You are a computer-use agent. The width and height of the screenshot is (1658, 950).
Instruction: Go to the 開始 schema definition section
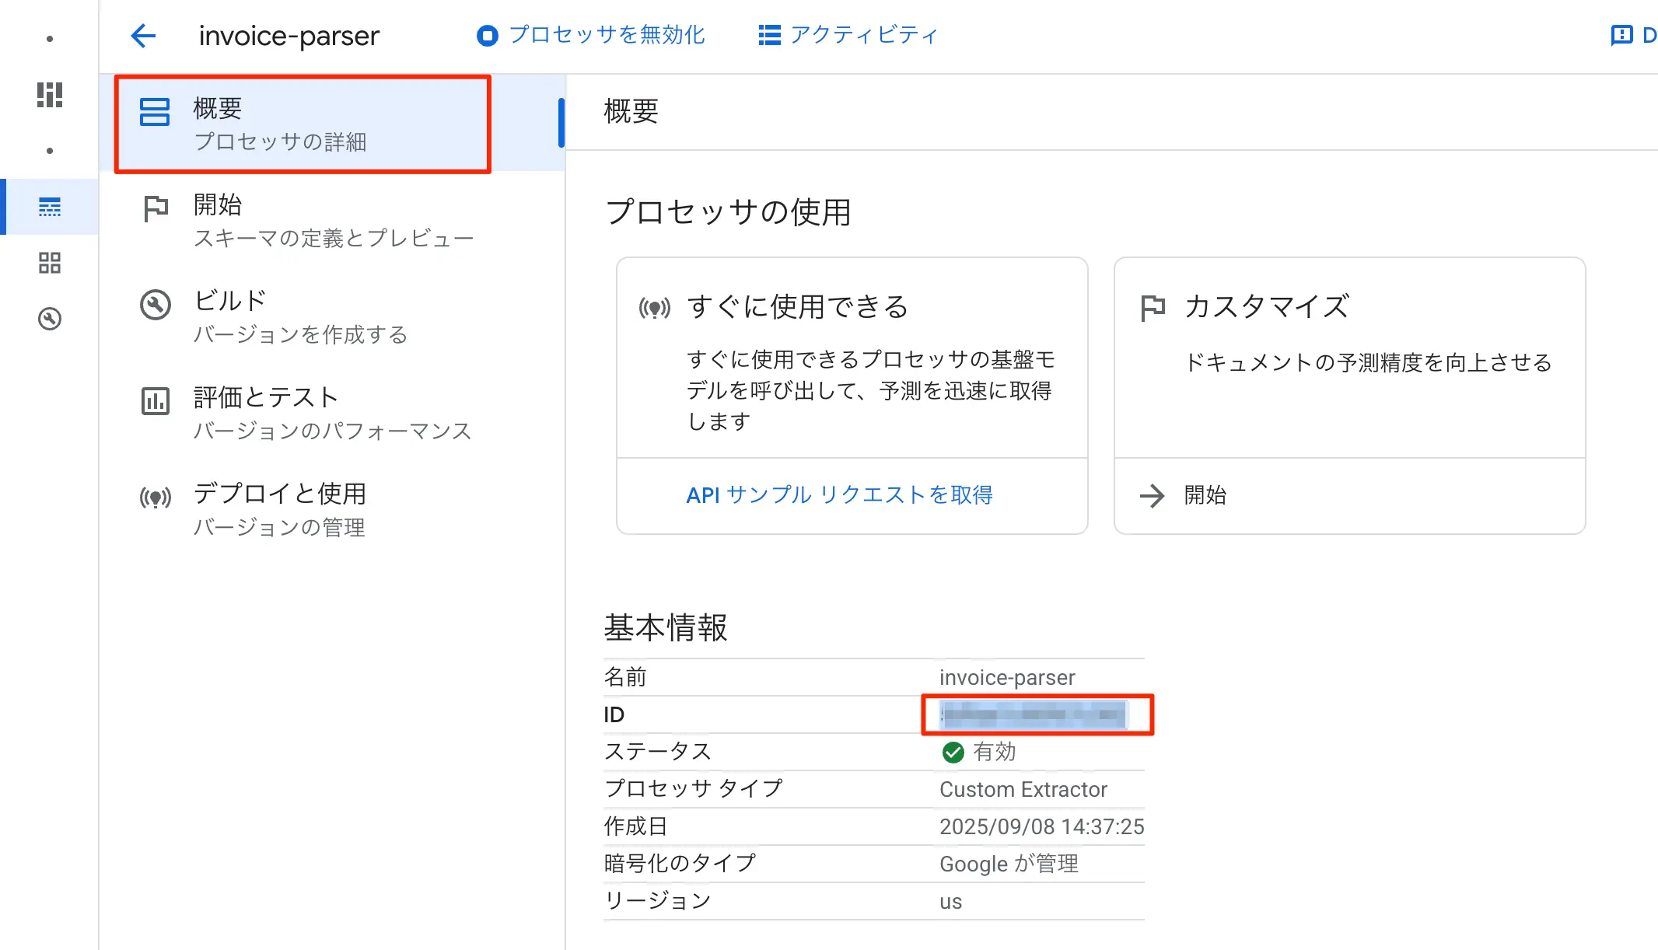pyautogui.click(x=332, y=221)
